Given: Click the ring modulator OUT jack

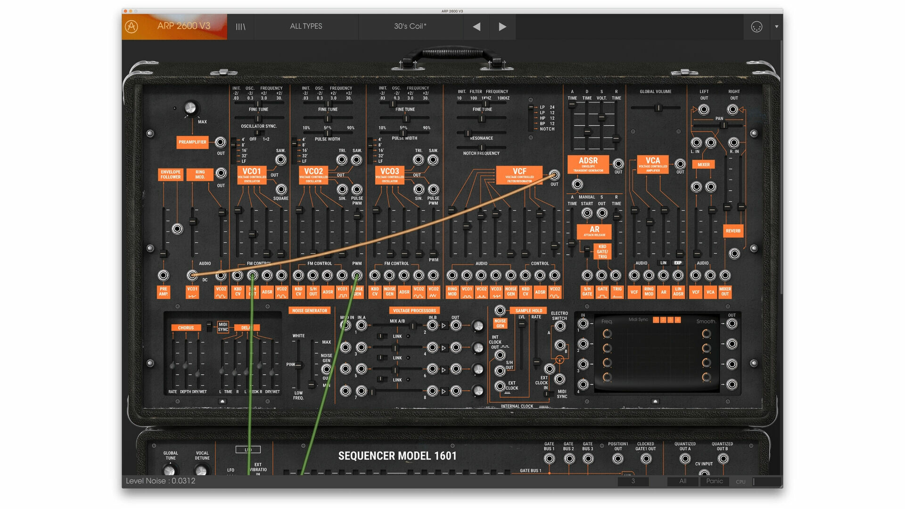Looking at the screenshot, I should pyautogui.click(x=221, y=173).
